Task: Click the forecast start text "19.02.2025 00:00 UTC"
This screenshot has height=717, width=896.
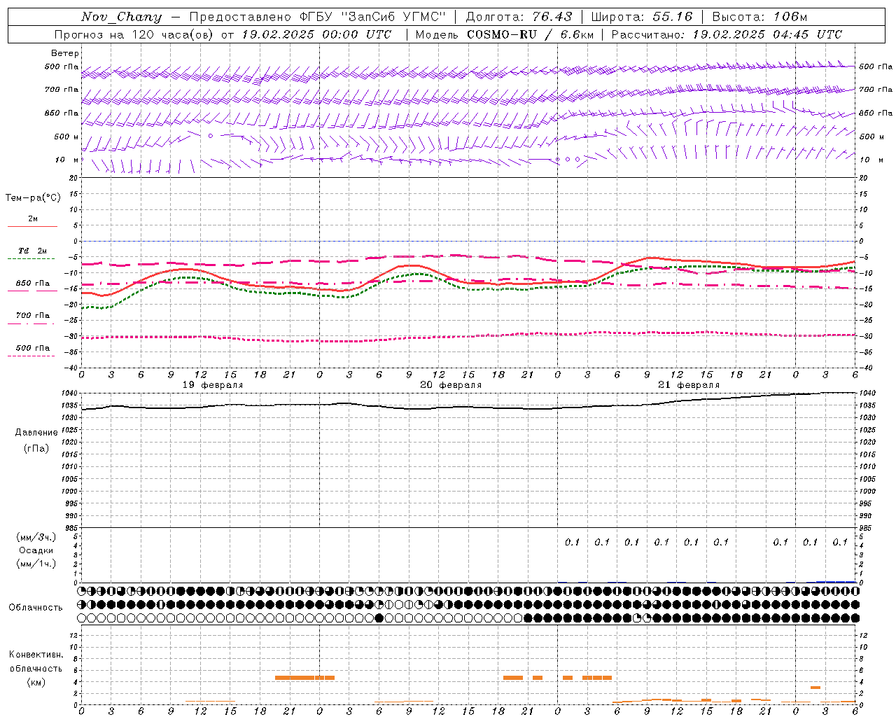Action: coord(316,34)
